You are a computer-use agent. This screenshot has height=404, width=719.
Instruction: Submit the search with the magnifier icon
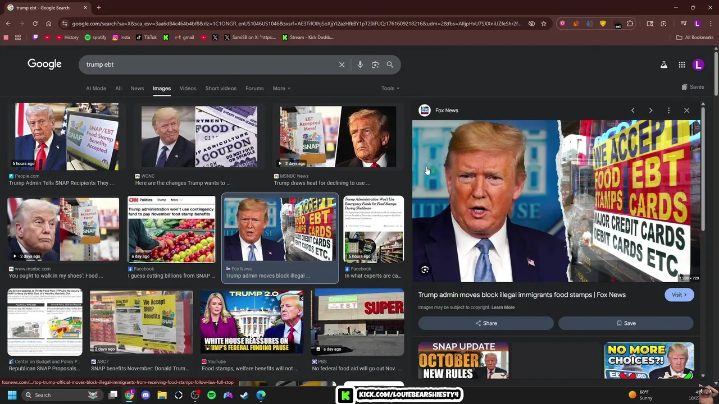coord(390,65)
